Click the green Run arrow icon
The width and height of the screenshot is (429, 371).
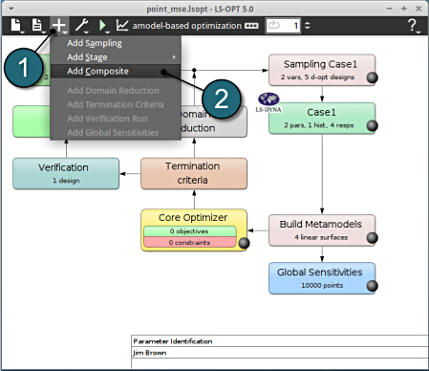tap(103, 26)
